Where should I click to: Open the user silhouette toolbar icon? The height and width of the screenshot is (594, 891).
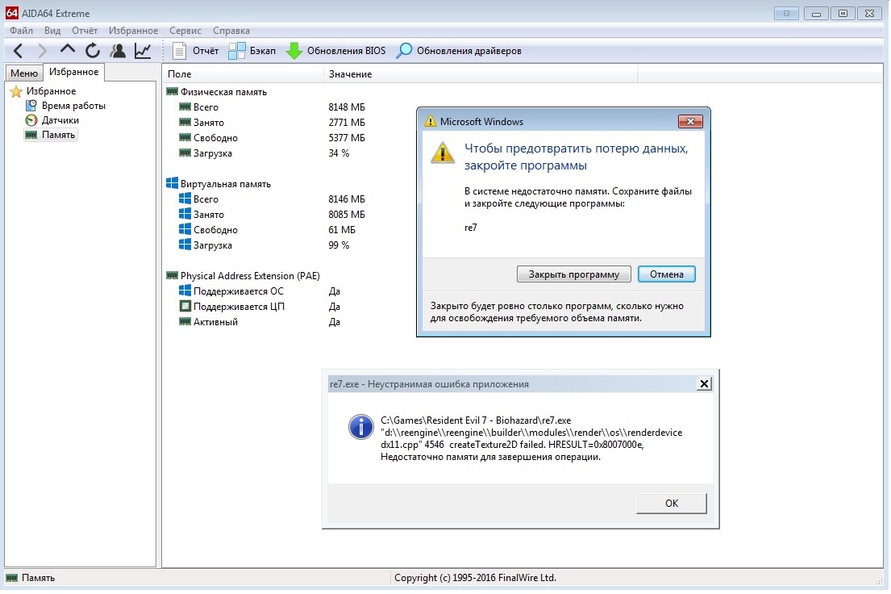click(x=119, y=51)
